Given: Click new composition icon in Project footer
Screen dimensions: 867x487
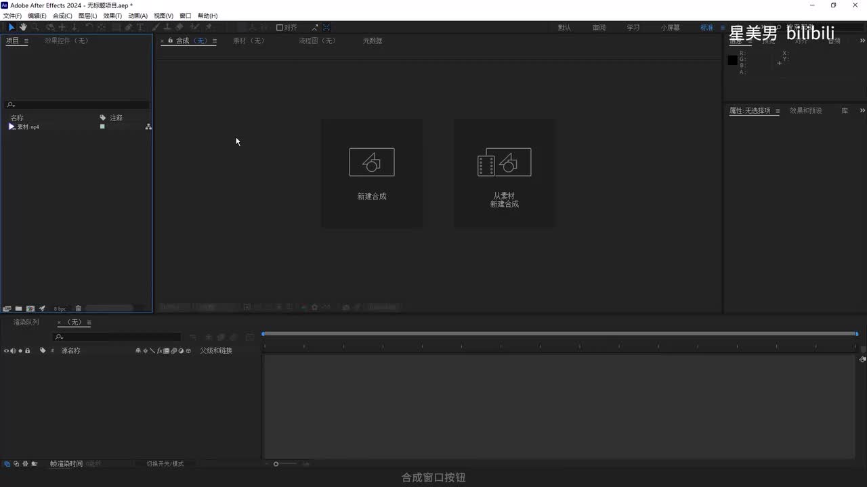Looking at the screenshot, I should click(30, 308).
